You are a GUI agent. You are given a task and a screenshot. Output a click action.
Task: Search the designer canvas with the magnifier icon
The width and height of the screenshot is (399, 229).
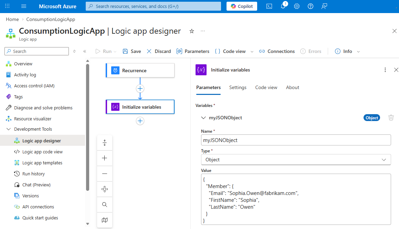coord(105,205)
